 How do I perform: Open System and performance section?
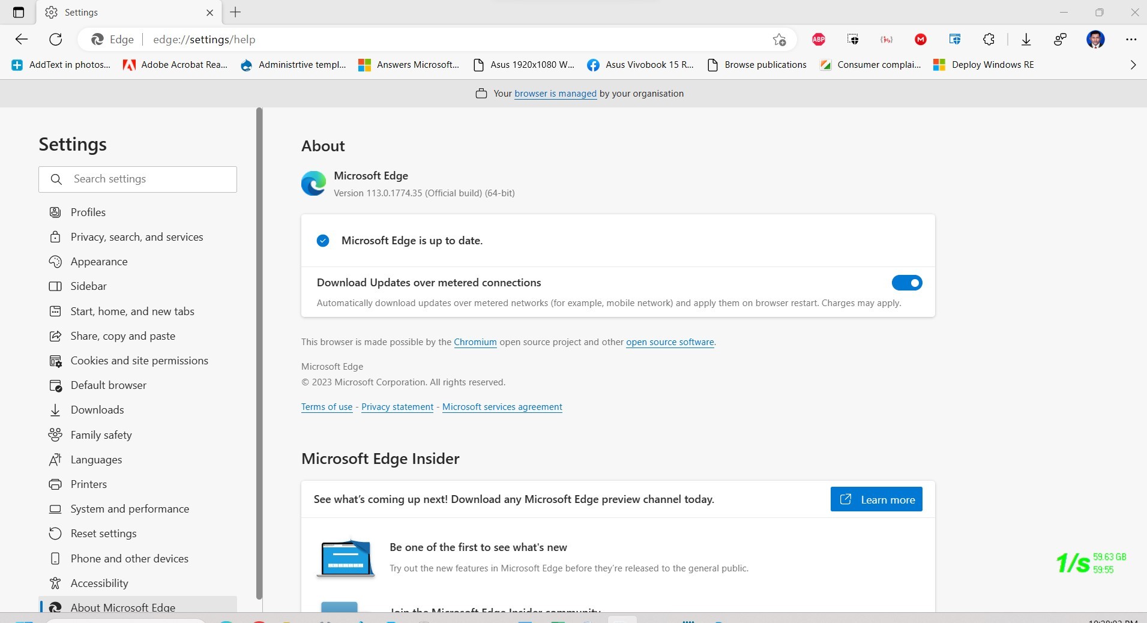pos(137,509)
